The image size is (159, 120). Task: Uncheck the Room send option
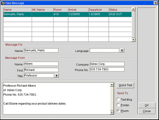point(118,111)
